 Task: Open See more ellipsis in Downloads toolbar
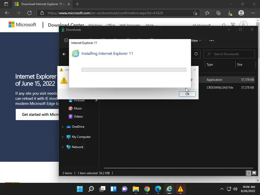pyautogui.click(x=212, y=41)
